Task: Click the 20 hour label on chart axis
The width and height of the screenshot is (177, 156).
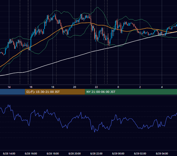Action: 74,87
